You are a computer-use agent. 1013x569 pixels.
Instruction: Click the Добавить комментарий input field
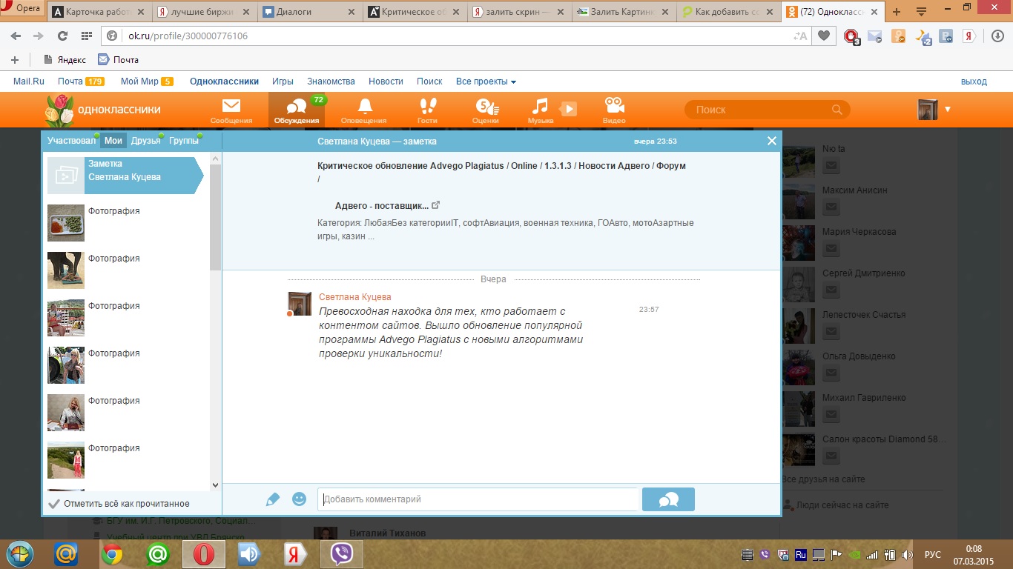pyautogui.click(x=478, y=499)
